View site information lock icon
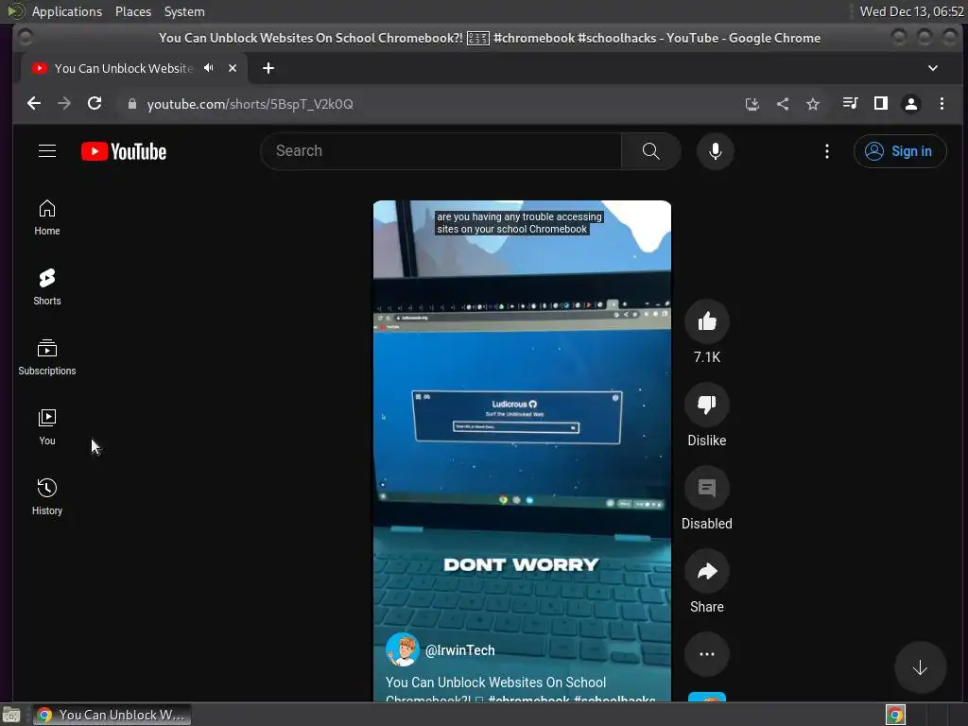 [x=131, y=104]
